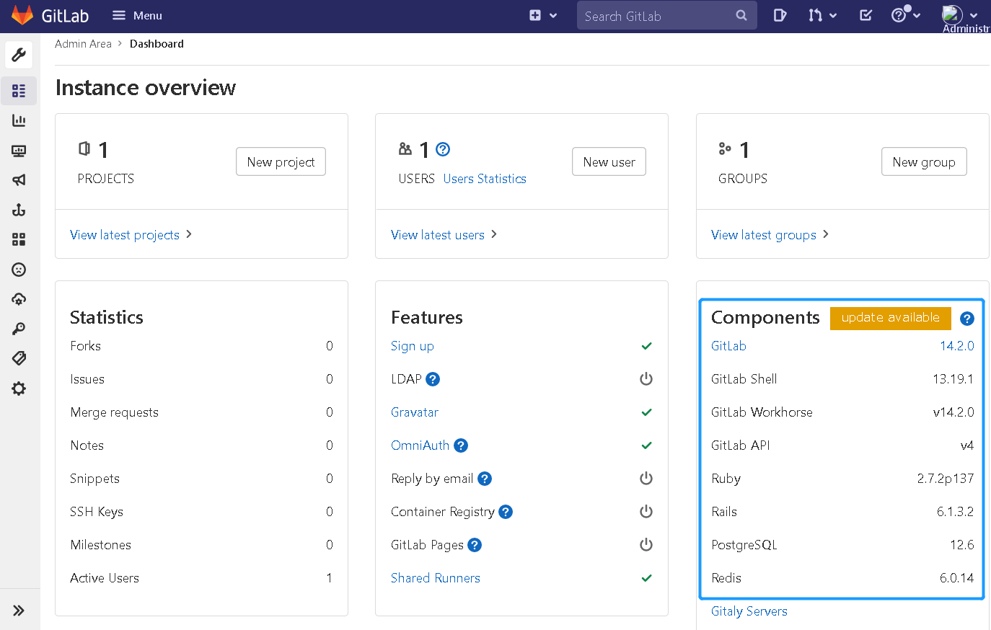Open the Gravatar feature link

click(x=415, y=412)
